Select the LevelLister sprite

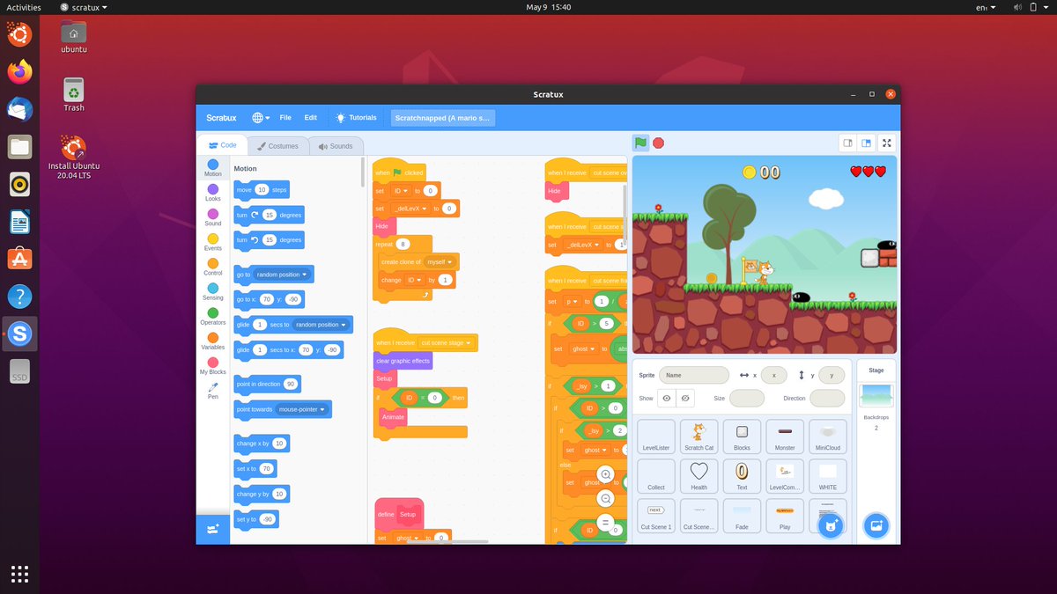656,436
